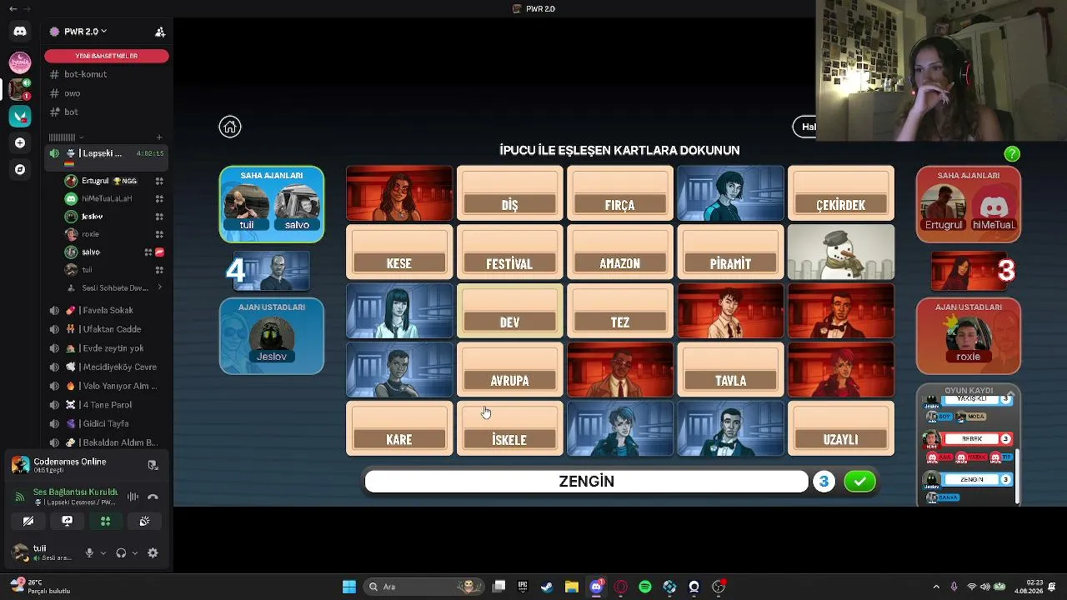Click the activity icon next to Ertugrul
1067x600 pixels.
coord(159,181)
